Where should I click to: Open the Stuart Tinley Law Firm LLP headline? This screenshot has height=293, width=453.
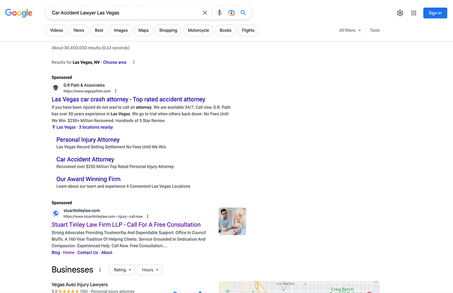[126, 224]
